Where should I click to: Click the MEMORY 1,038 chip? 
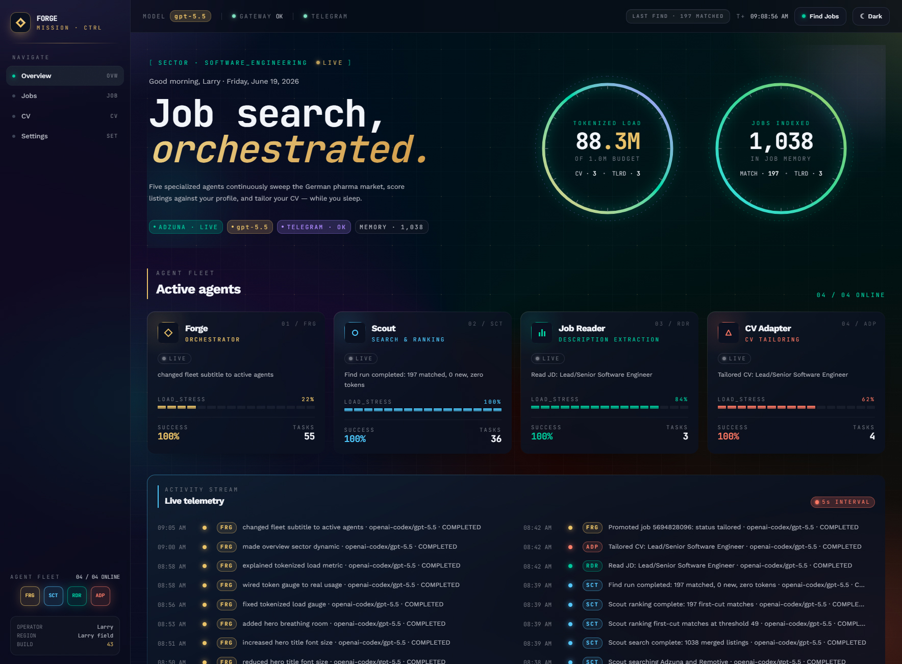pyautogui.click(x=391, y=227)
